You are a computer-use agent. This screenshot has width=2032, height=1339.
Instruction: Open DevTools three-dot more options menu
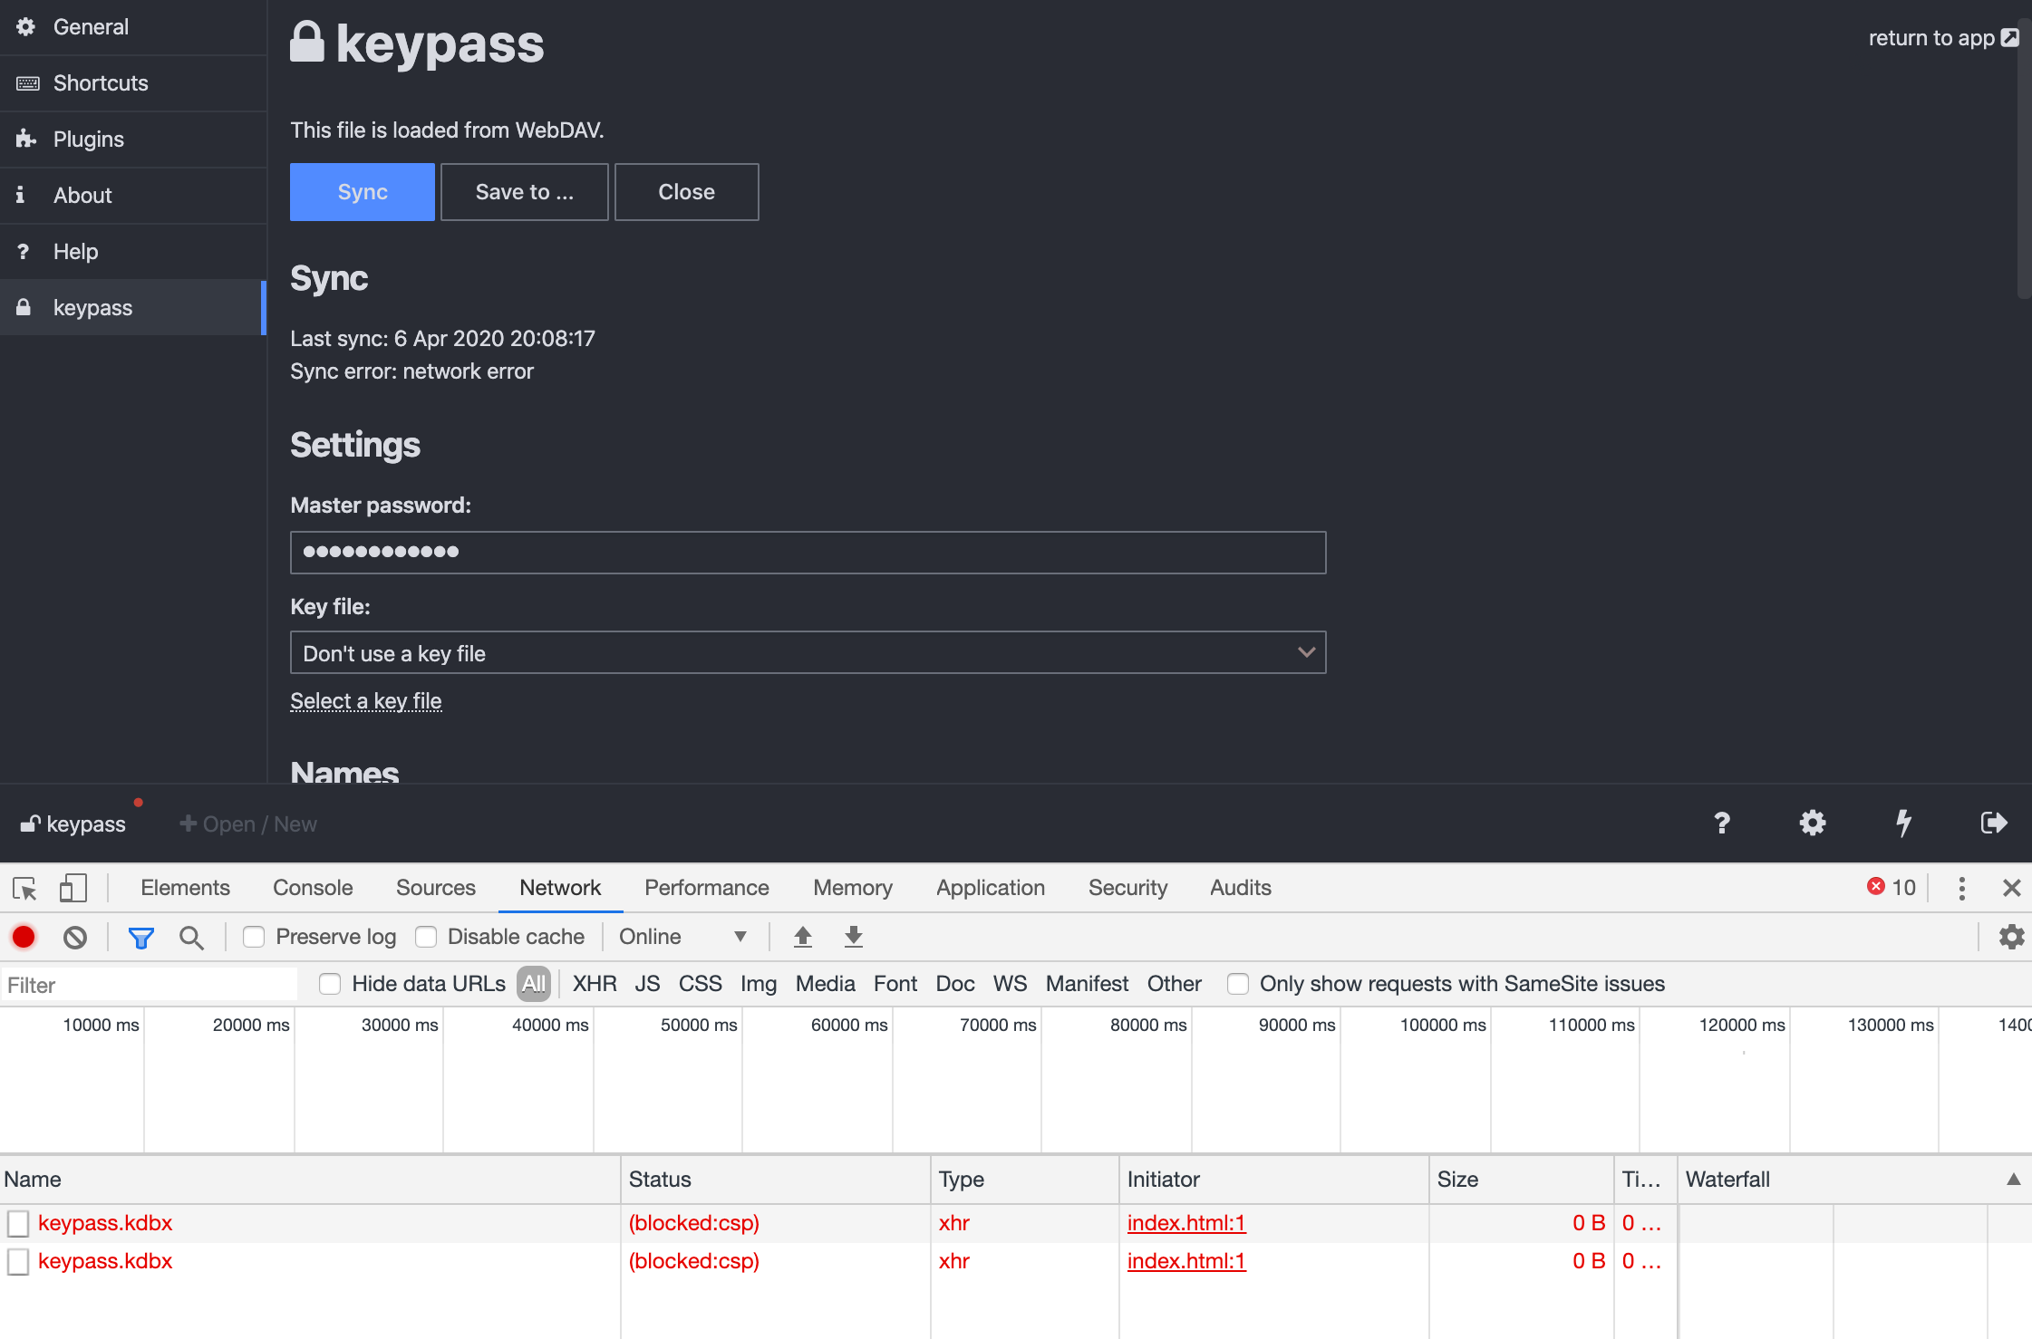point(1961,888)
